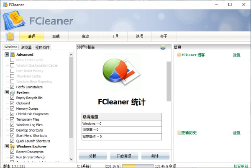Click the 检查更新 link in the status bar
This screenshot has width=251, height=168.
tap(241, 166)
